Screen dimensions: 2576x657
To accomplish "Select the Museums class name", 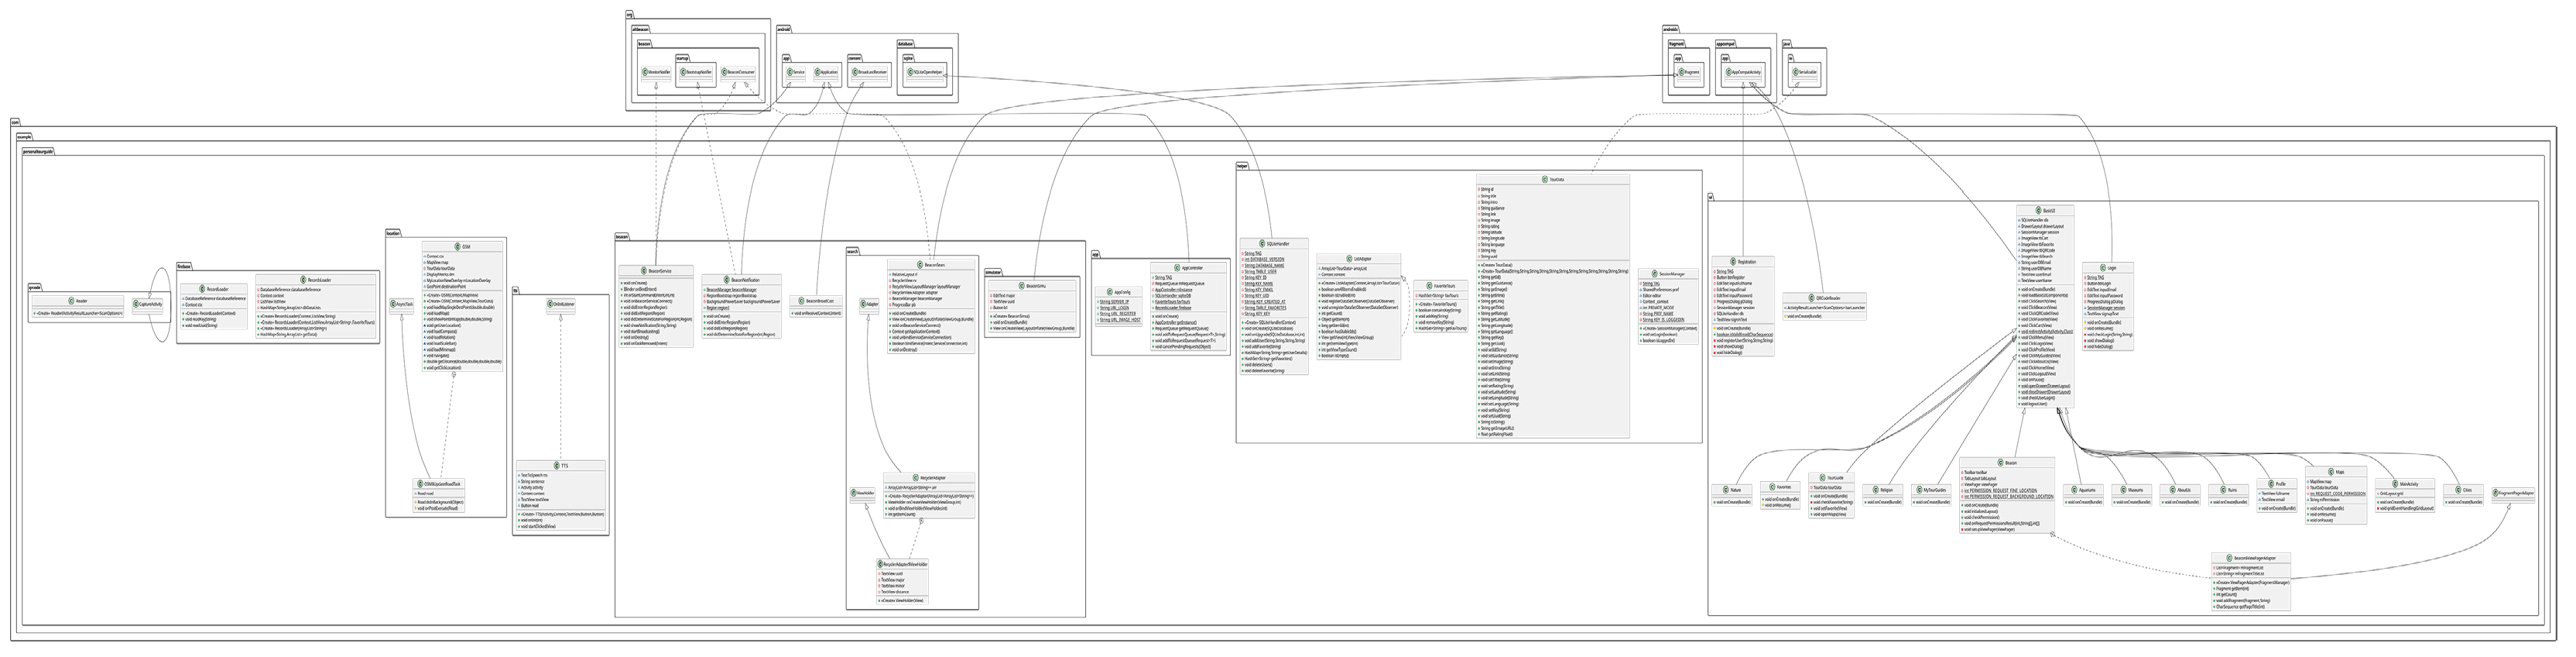I will (x=2135, y=490).
